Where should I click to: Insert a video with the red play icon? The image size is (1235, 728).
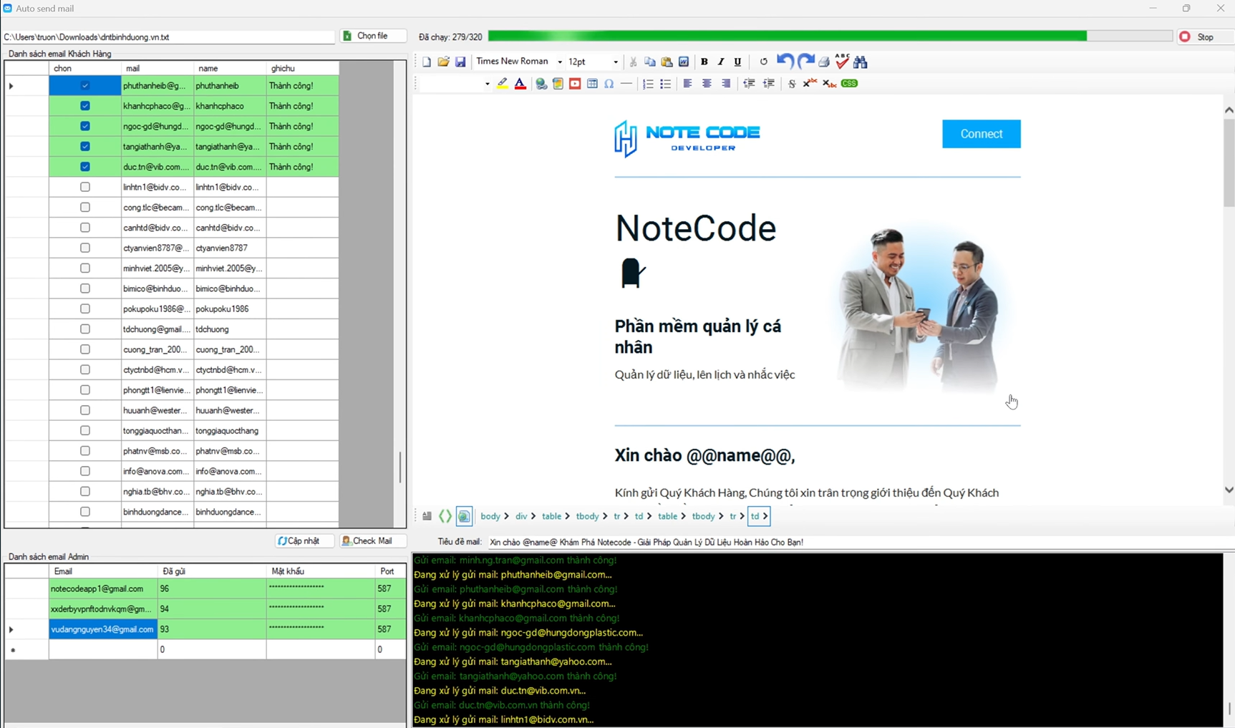[575, 84]
